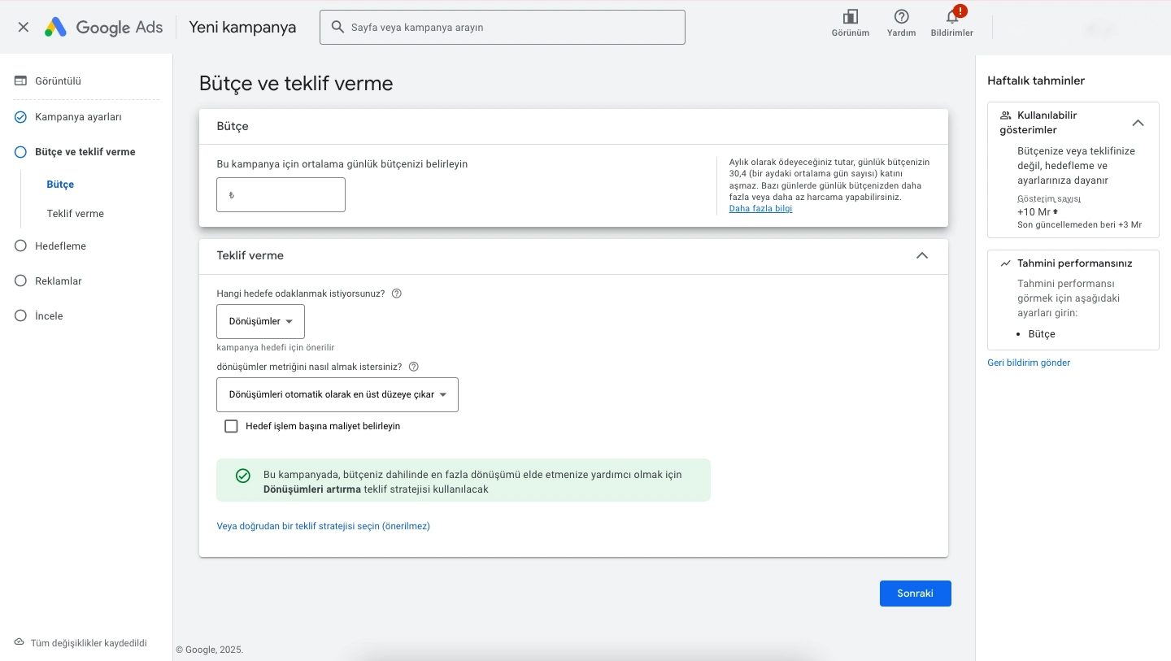This screenshot has width=1171, height=661.
Task: Click the cloud icon beside 'Tüm değişiklikler kaydedildi'
Action: pyautogui.click(x=20, y=642)
